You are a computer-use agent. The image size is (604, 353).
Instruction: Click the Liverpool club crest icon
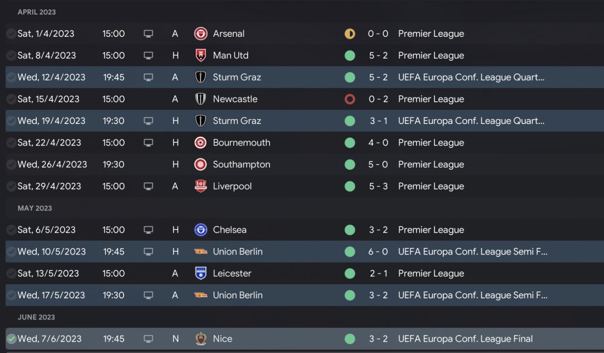coord(201,187)
